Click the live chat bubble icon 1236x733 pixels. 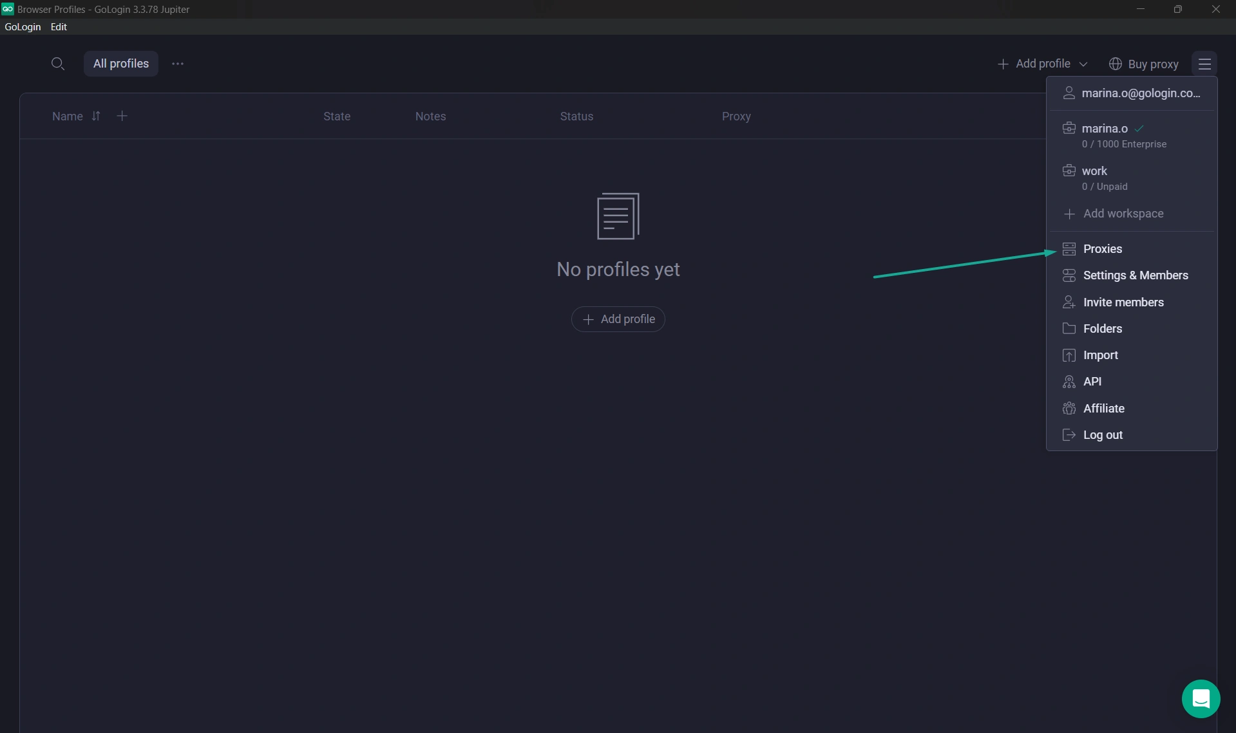(1201, 698)
